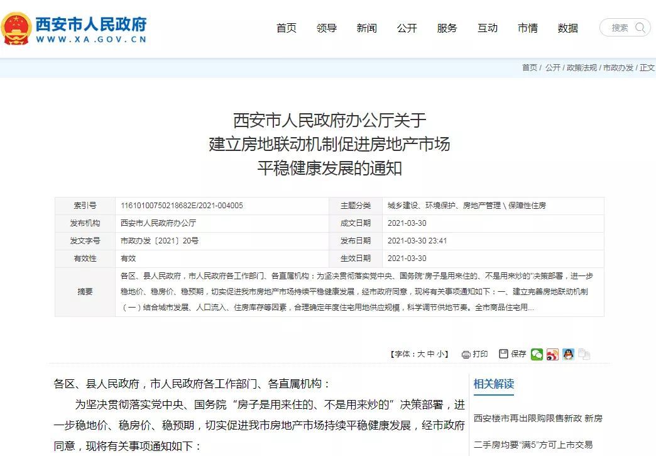Open the 数据 navigation menu item
The image size is (656, 456).
(568, 28)
